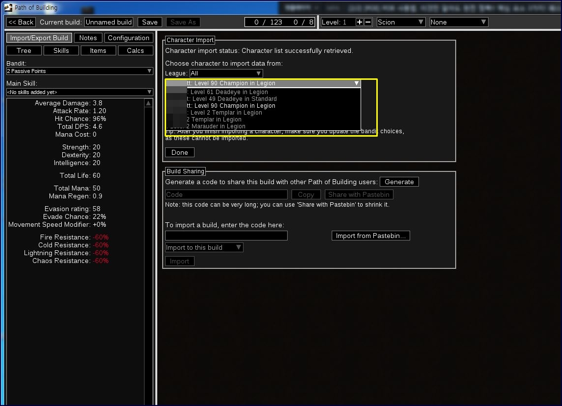The width and height of the screenshot is (562, 406).
Task: Open the Calcs tab
Action: 136,51
